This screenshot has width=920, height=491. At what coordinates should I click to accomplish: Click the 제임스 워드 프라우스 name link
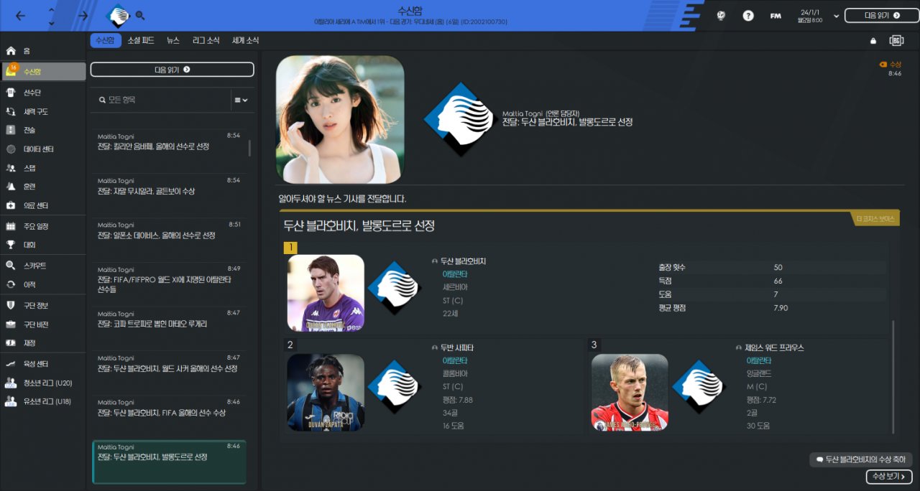pyautogui.click(x=776, y=347)
